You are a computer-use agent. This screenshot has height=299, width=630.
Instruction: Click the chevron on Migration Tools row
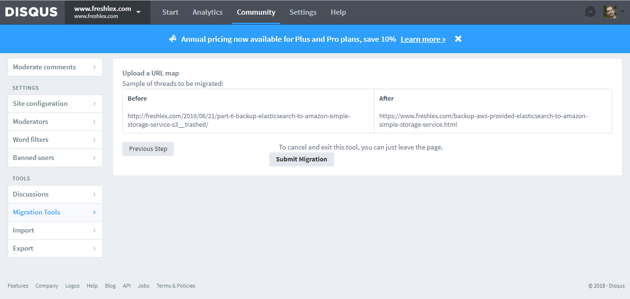[x=95, y=213]
